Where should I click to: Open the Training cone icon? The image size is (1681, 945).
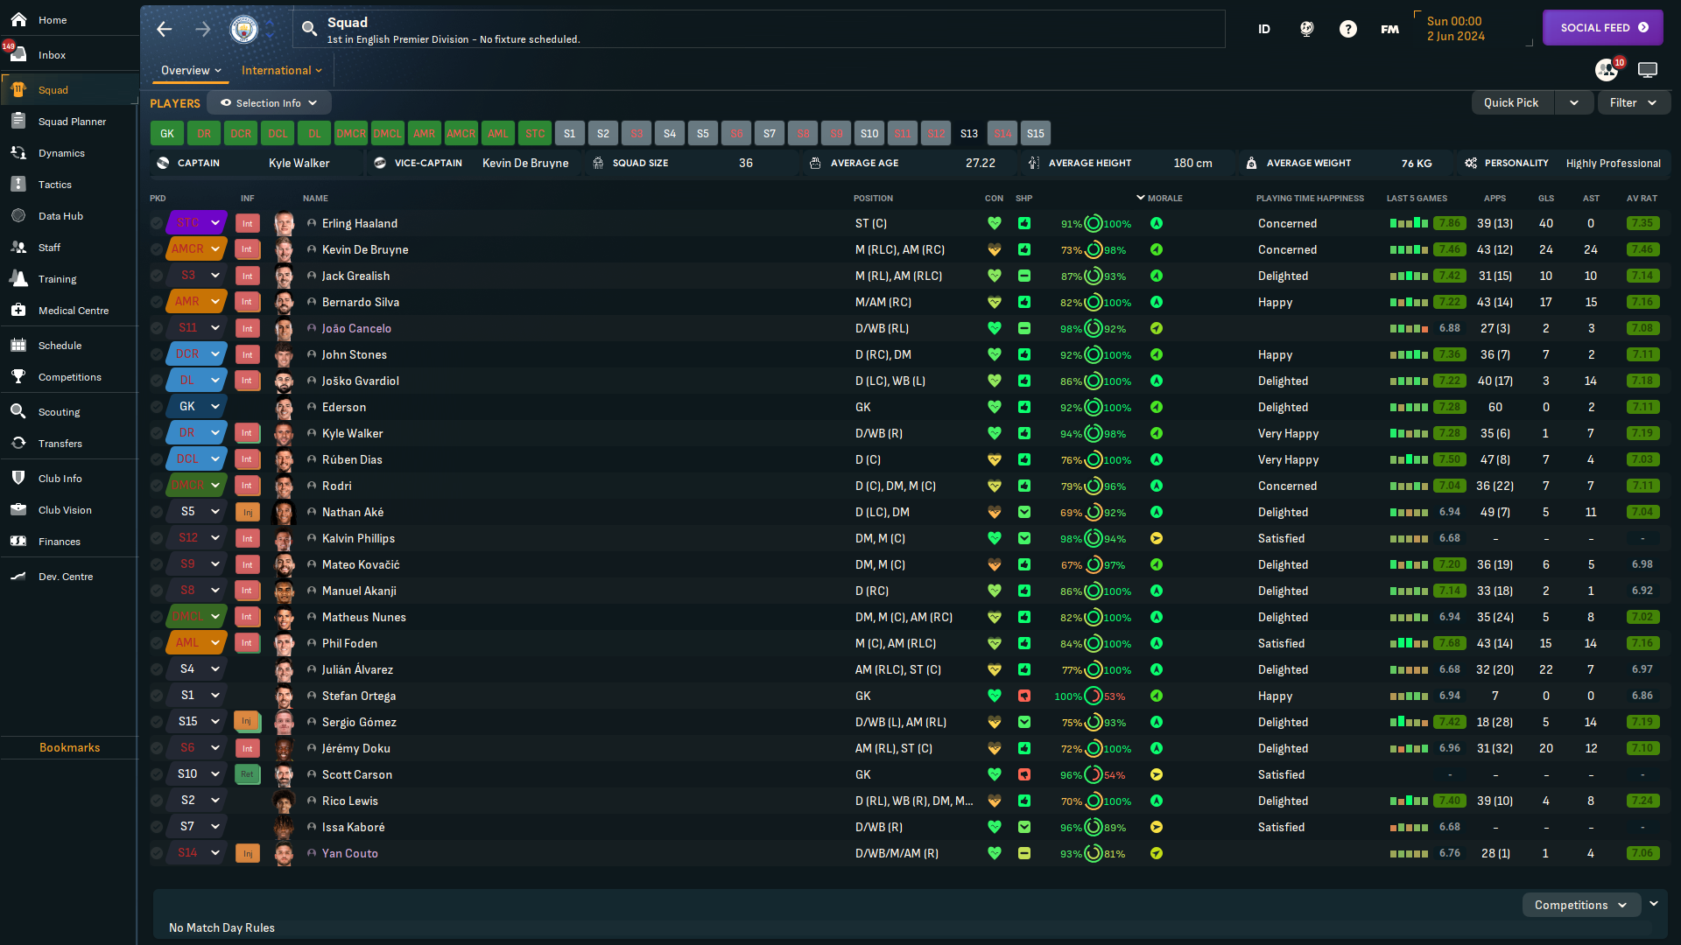click(x=18, y=279)
